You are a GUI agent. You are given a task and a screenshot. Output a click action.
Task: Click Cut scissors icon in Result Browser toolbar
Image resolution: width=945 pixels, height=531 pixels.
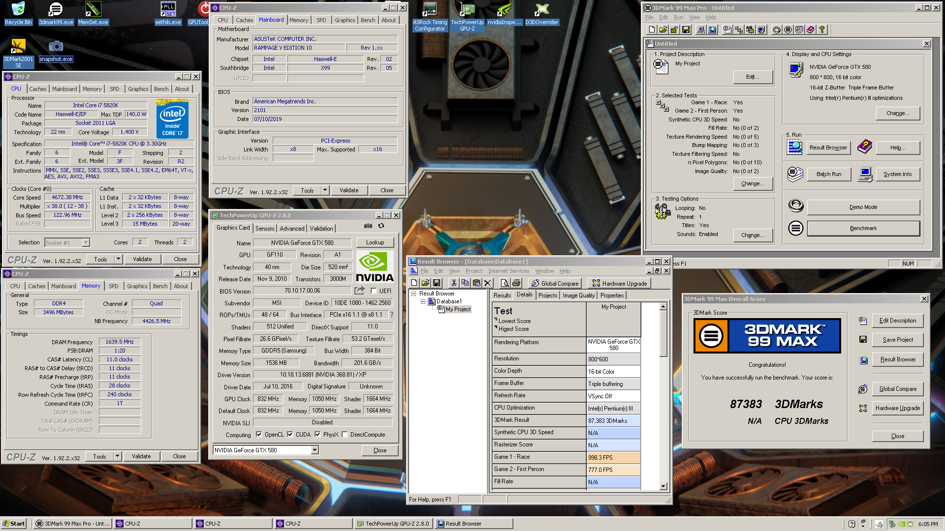tap(454, 283)
